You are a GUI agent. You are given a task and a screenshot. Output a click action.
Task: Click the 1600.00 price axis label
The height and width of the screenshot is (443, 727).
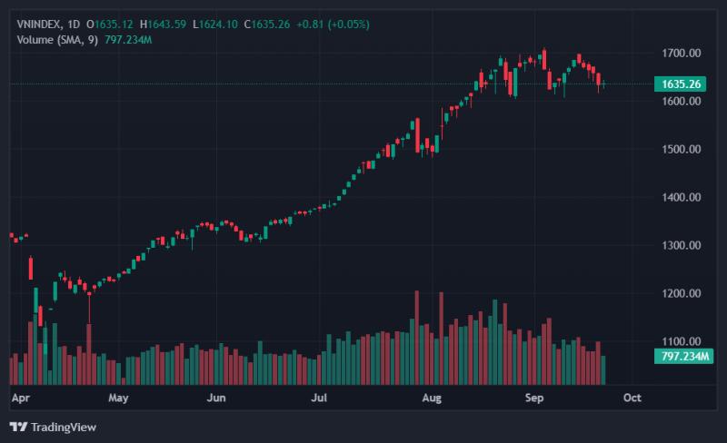[x=681, y=101]
